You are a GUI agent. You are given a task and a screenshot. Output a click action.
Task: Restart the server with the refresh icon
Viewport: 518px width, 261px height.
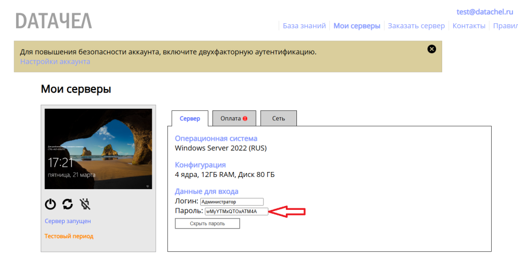67,204
